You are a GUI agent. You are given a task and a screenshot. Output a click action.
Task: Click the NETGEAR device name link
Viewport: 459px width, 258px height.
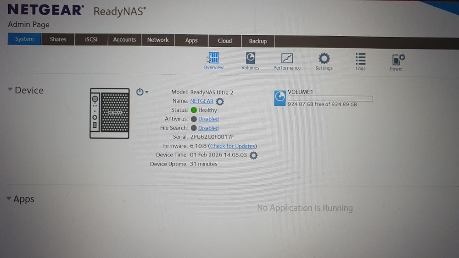point(202,101)
